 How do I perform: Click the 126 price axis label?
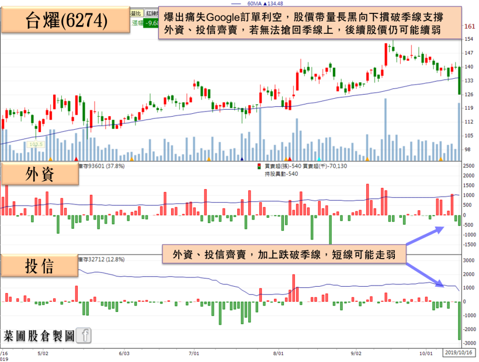[x=468, y=95]
